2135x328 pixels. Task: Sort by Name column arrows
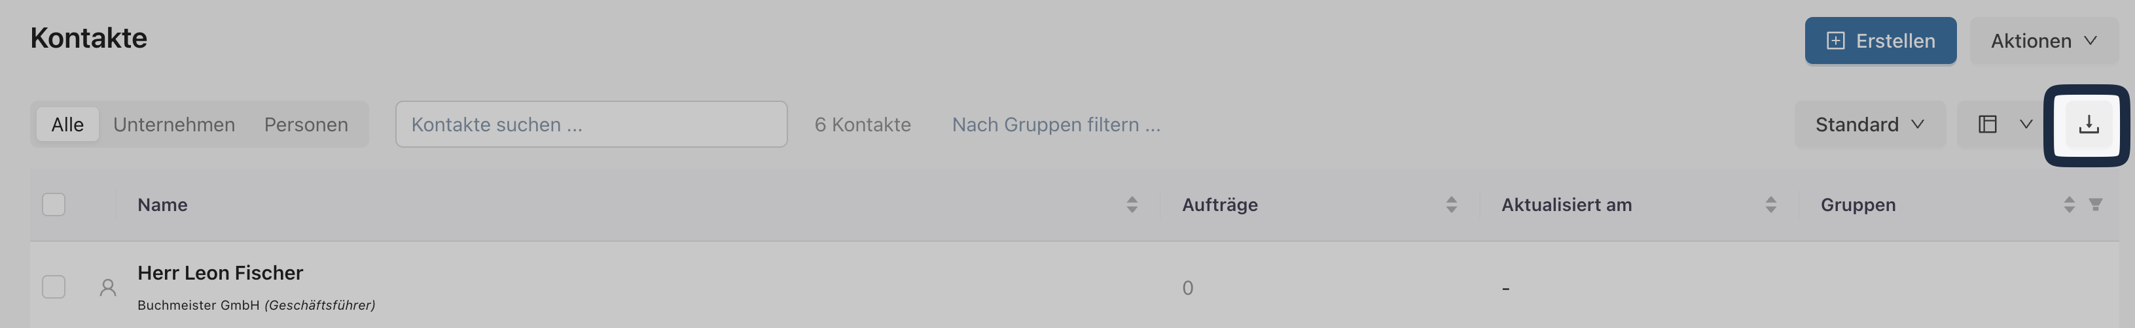pos(1132,205)
